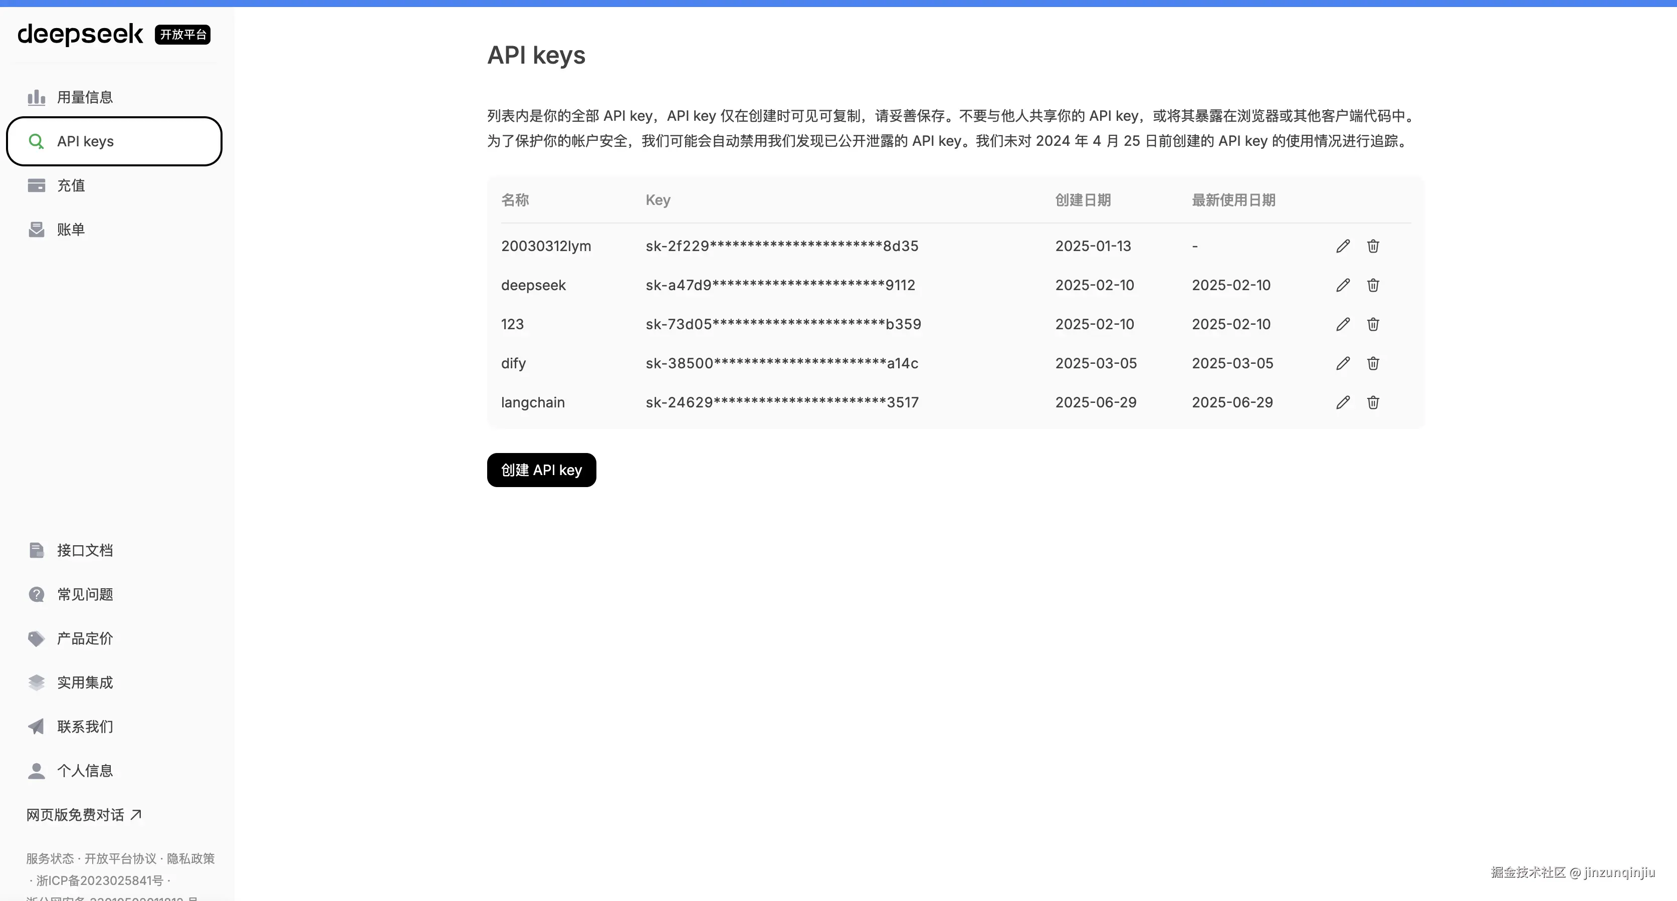Edit the langchain API key name
Image resolution: width=1677 pixels, height=901 pixels.
[1342, 402]
